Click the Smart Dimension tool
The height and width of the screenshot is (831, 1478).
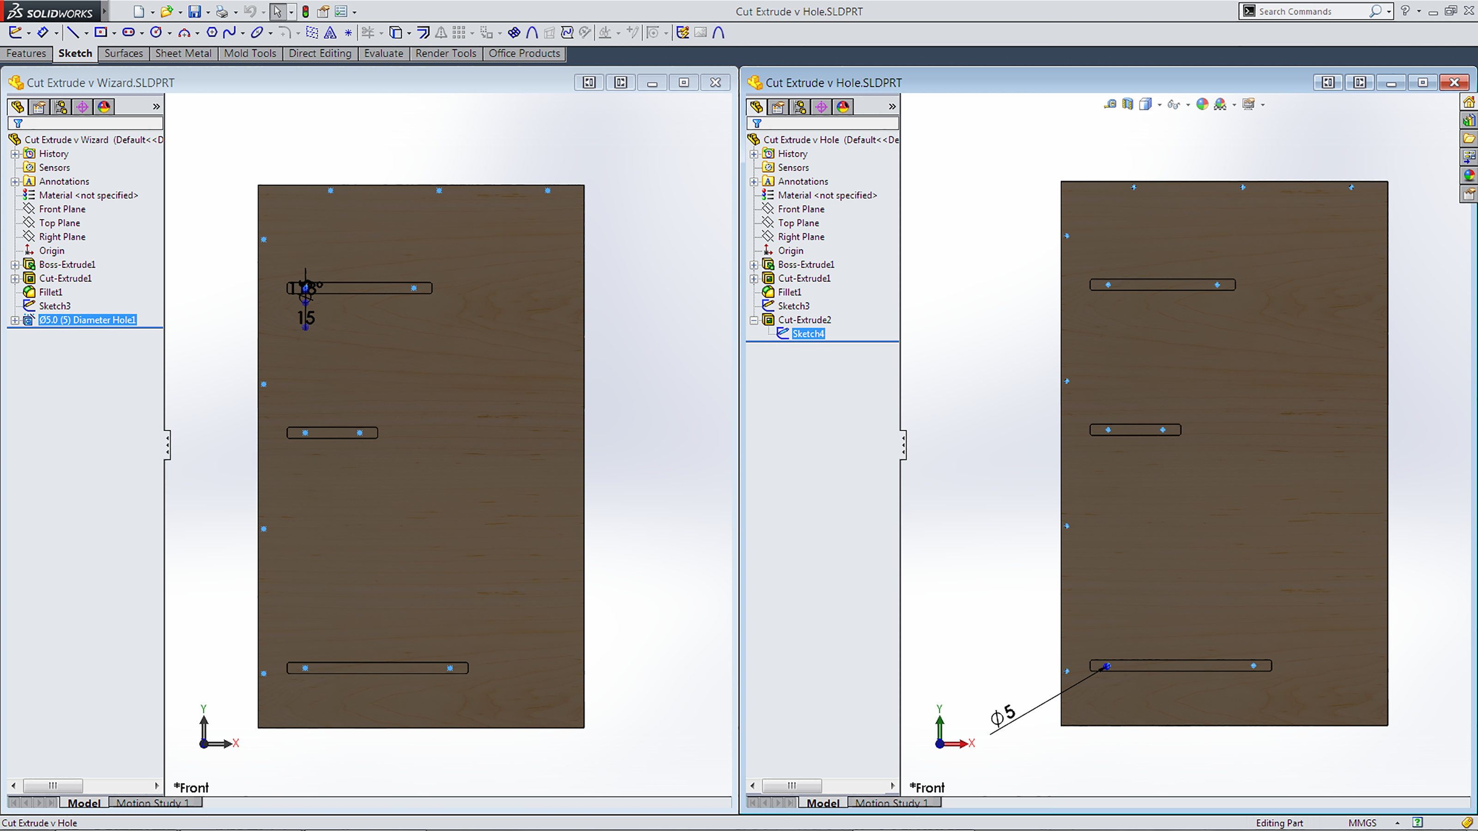(43, 32)
